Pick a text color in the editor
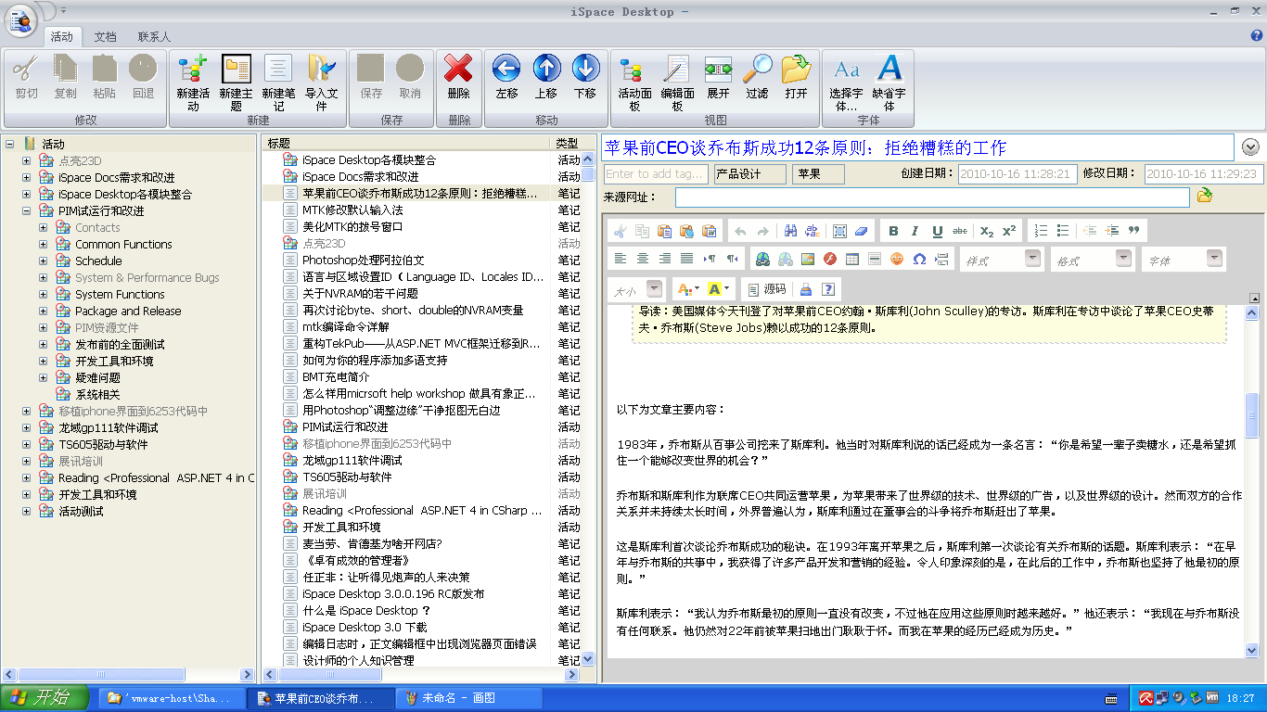This screenshot has width=1267, height=712. [687, 289]
